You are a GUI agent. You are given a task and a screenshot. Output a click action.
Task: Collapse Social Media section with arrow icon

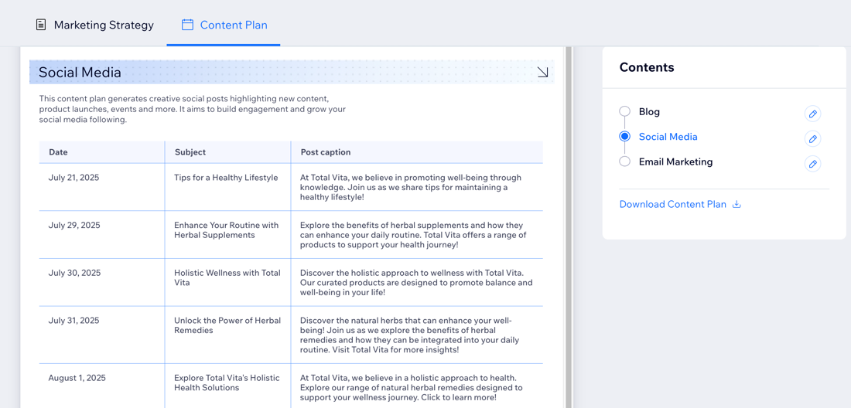coord(542,72)
